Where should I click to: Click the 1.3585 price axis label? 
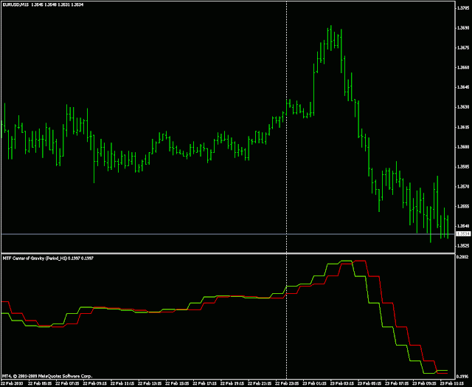pos(463,167)
